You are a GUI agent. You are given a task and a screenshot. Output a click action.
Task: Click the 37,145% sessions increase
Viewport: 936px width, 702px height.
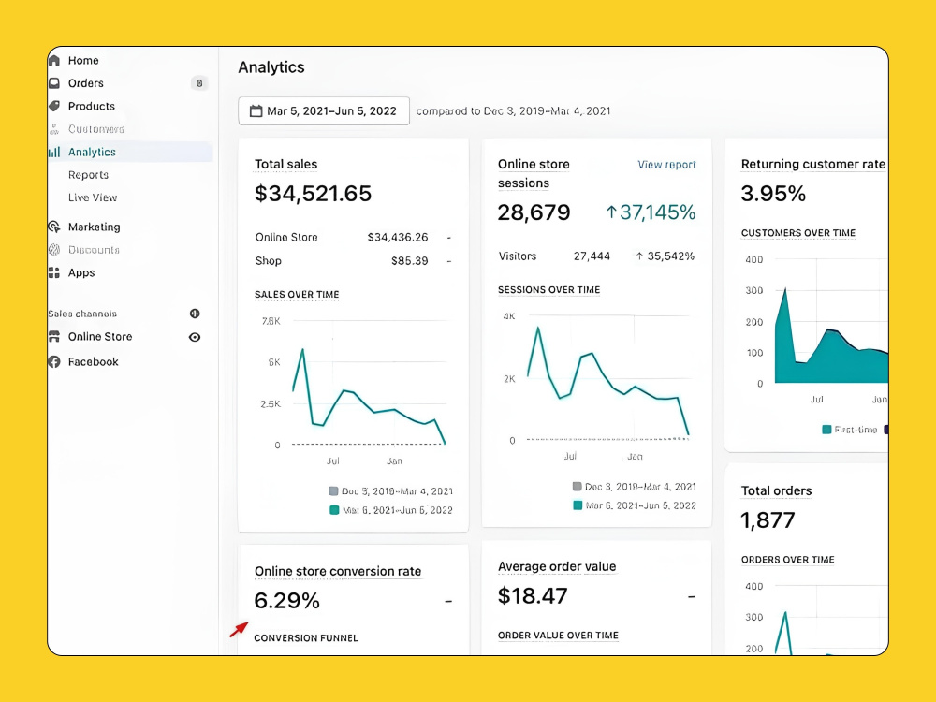tap(651, 212)
